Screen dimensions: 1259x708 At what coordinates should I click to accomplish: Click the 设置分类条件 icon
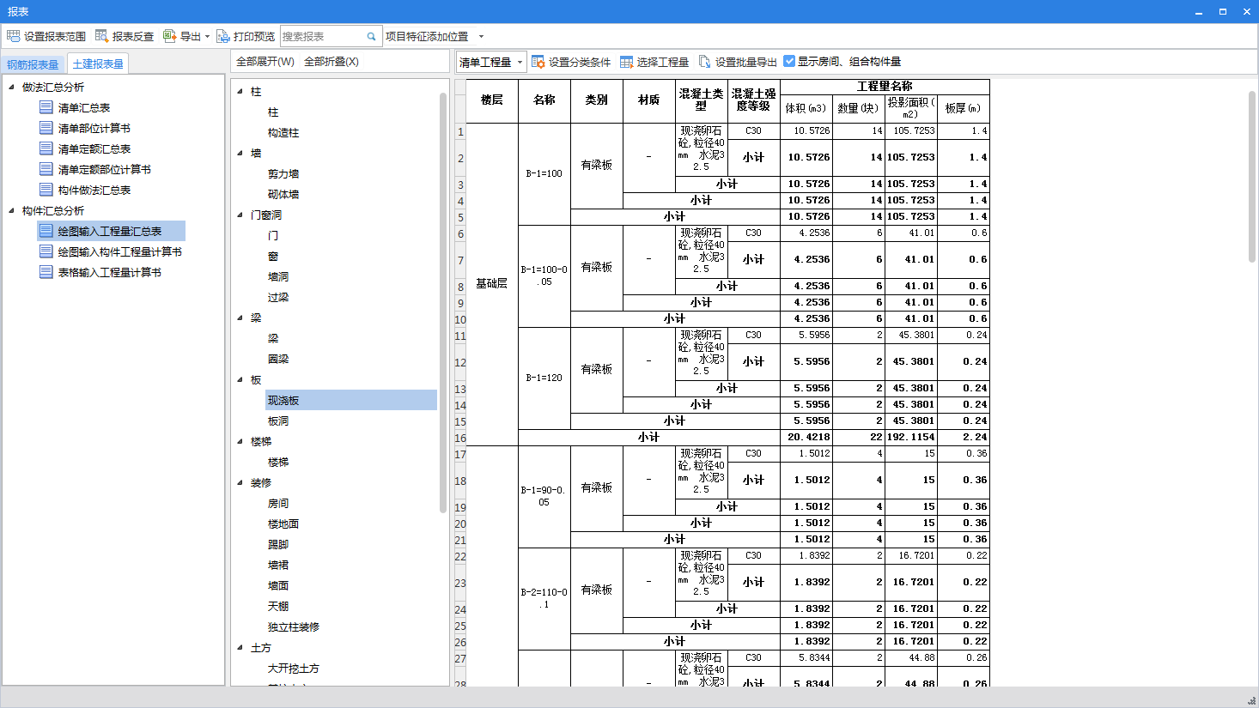click(x=538, y=62)
